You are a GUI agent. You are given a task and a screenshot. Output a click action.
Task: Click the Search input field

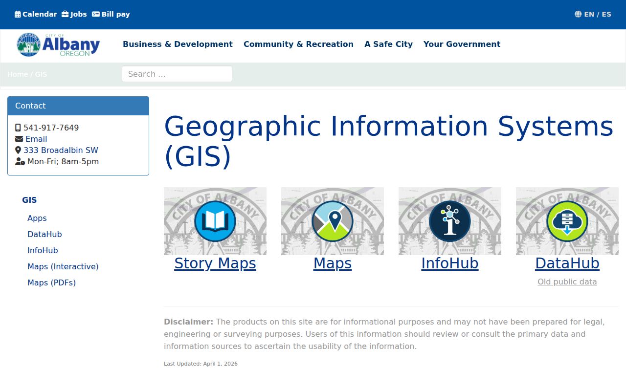[177, 74]
